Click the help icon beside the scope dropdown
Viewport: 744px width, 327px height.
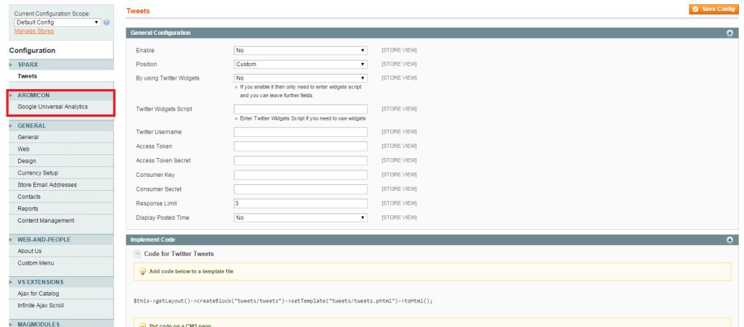107,22
